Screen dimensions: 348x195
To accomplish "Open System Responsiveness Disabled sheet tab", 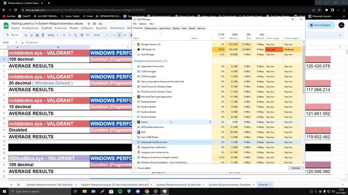I will [x=229, y=185].
